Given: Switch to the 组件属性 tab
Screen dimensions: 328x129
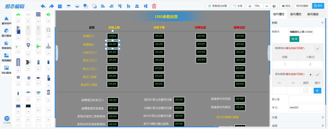Looking at the screenshot, I should (279, 14).
